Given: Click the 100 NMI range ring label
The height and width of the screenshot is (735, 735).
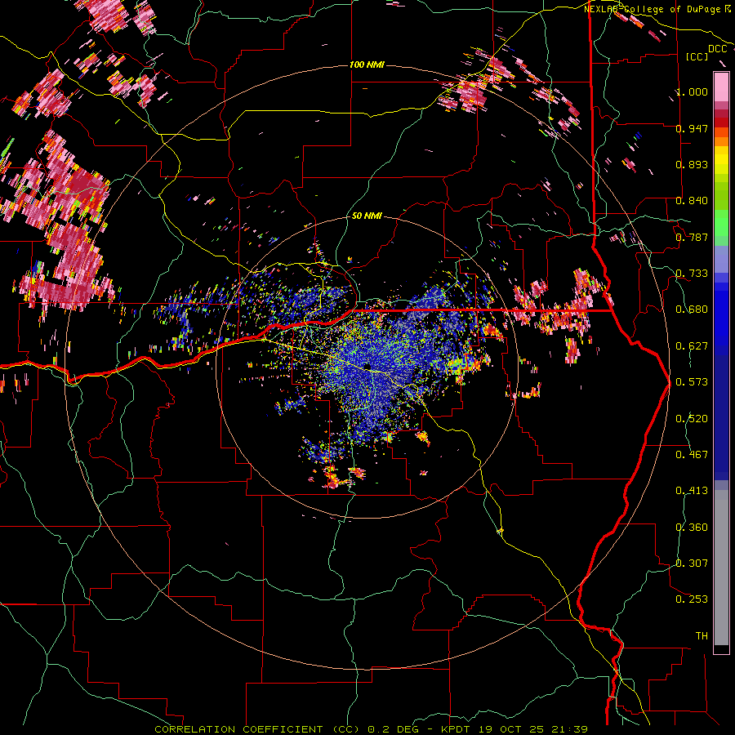Looking at the screenshot, I should (367, 65).
